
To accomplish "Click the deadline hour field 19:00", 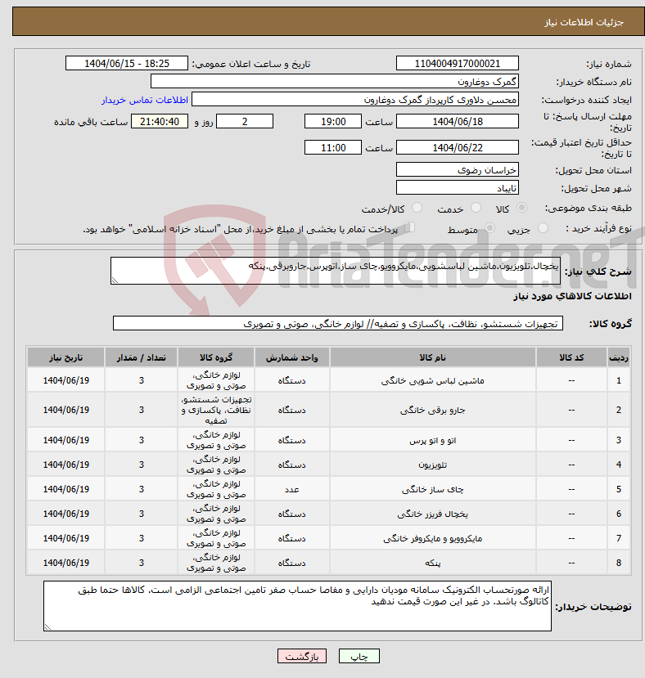I will tap(333, 121).
